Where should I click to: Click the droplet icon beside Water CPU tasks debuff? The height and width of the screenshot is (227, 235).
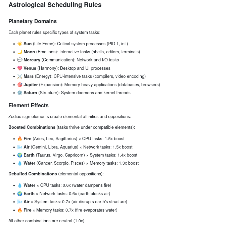19,185
